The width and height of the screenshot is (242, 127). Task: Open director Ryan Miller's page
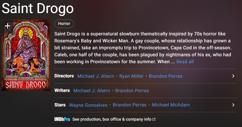click(x=131, y=76)
